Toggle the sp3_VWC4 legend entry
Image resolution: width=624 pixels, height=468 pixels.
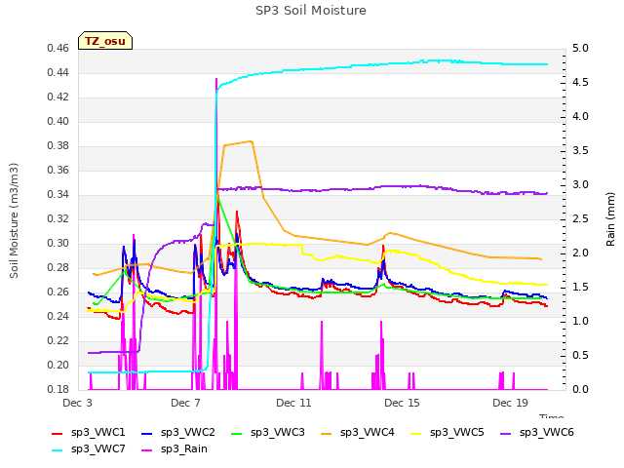tap(358, 433)
